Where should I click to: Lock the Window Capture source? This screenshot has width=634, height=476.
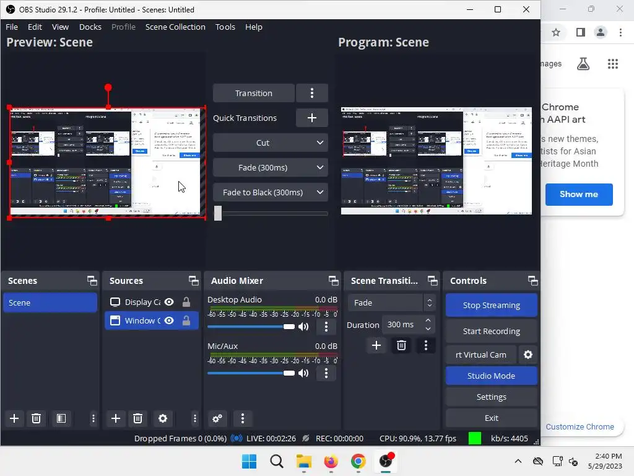pyautogui.click(x=186, y=320)
